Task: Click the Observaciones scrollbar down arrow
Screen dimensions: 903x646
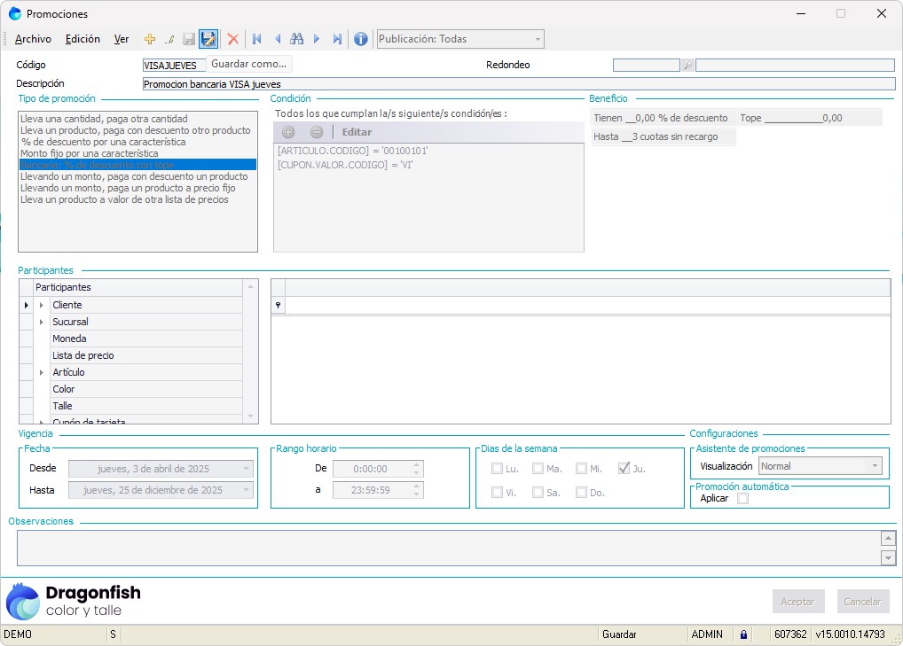Action: 888,557
